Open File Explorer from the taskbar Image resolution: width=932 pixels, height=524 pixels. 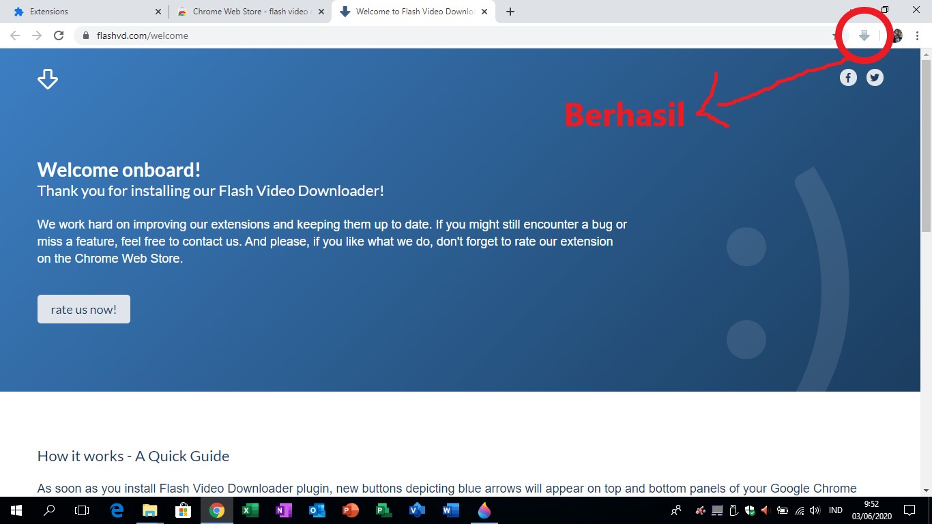[x=150, y=510]
